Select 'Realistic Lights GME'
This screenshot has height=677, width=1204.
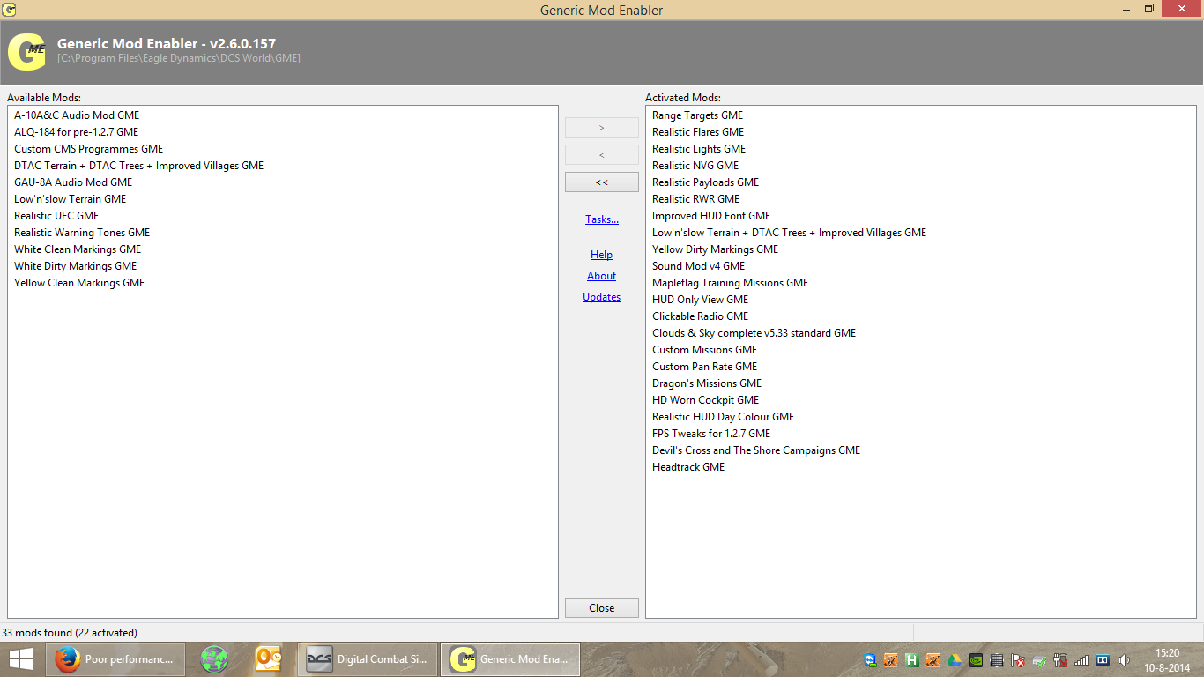[x=699, y=149]
